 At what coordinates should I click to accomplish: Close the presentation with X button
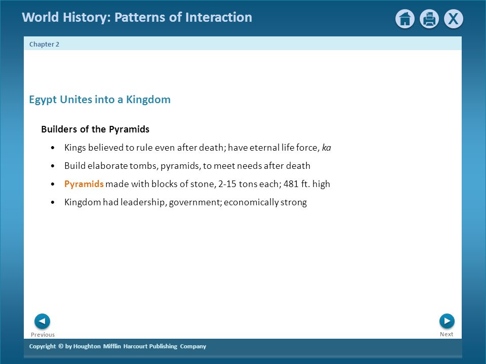click(454, 19)
